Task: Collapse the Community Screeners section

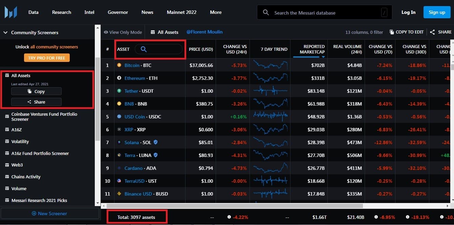Action: click(5, 32)
